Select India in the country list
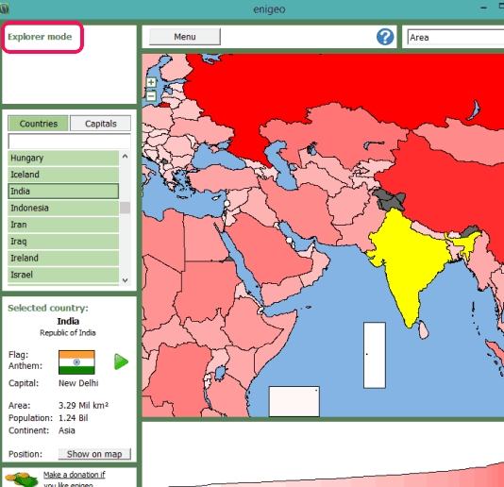Screen dimensions: 504x487 point(63,192)
